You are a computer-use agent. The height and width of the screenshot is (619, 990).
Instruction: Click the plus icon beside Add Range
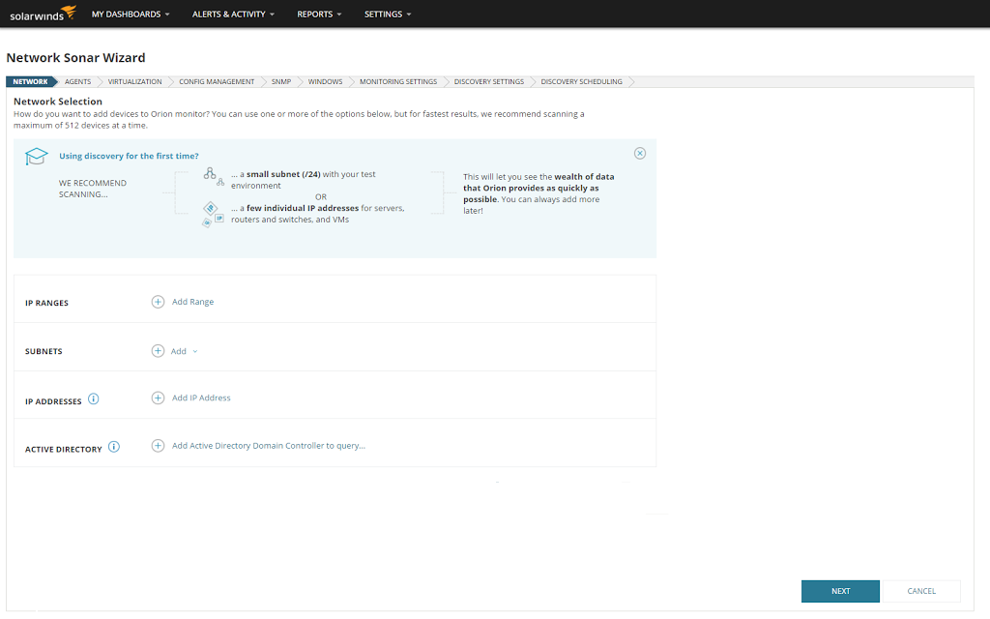(x=158, y=302)
